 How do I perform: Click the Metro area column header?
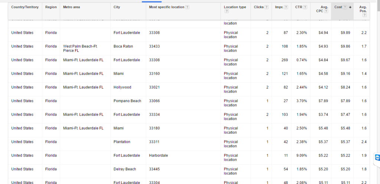72,7
